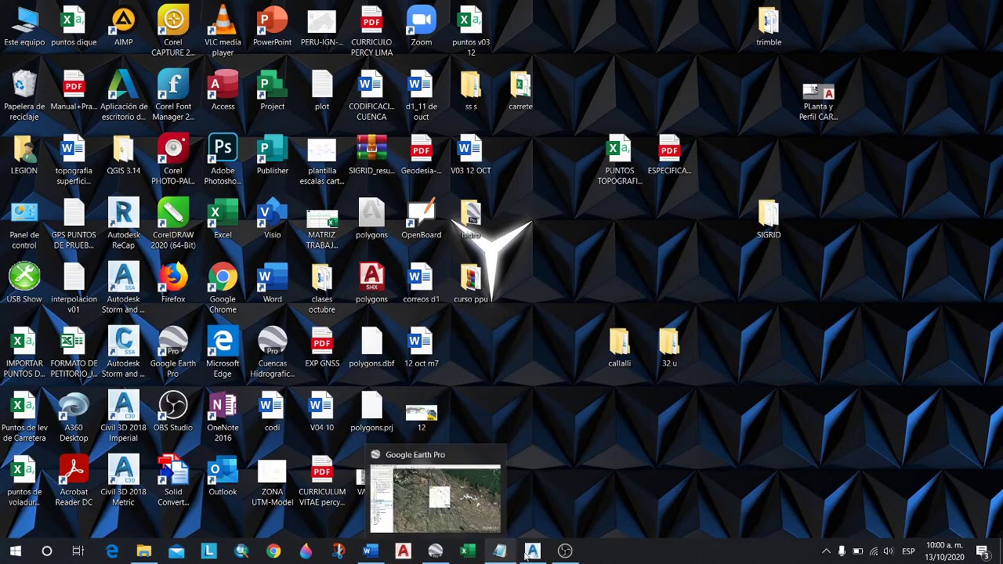Select the Visio desktop icon
Screen dimensions: 1003x564
click(x=272, y=220)
